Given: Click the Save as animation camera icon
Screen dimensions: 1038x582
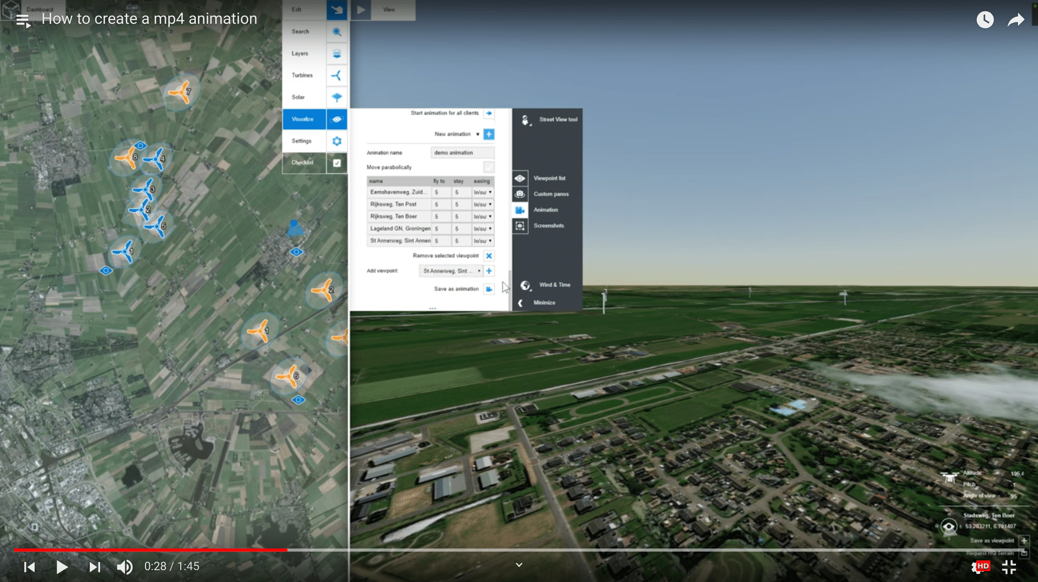Looking at the screenshot, I should 489,289.
